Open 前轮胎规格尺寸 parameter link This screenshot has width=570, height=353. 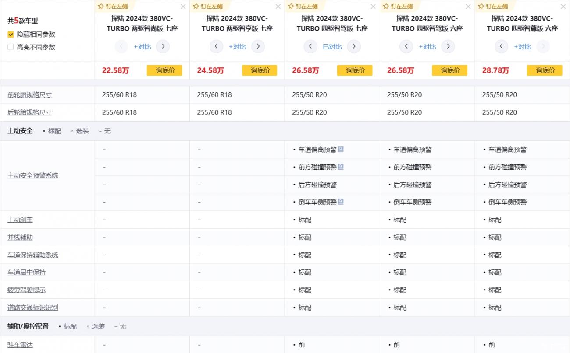click(x=29, y=95)
